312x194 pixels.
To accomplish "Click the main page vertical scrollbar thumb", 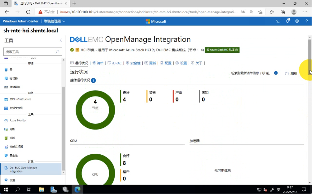I will point(310,57).
